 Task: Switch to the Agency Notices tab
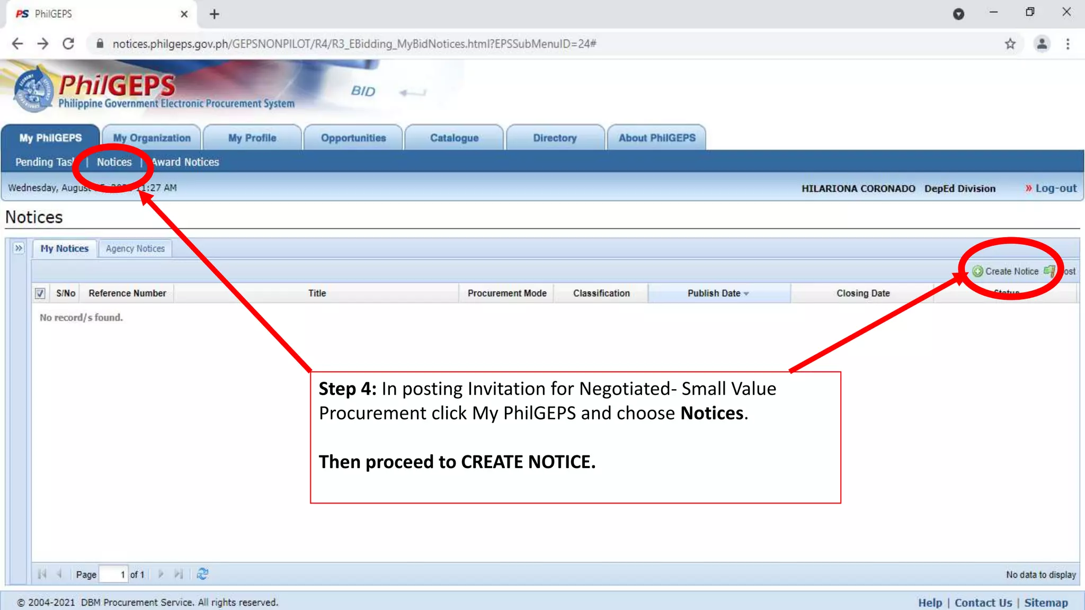(x=135, y=248)
